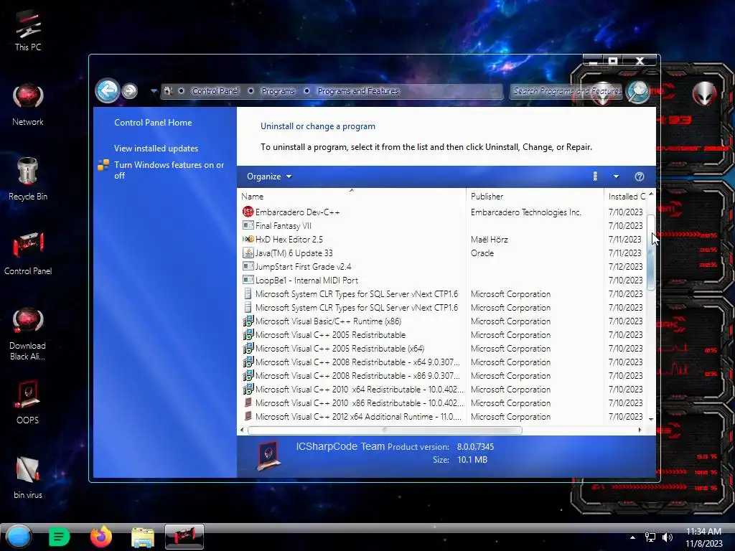The image size is (735, 551).
Task: Open bin virus desktop icon
Action: 28,477
